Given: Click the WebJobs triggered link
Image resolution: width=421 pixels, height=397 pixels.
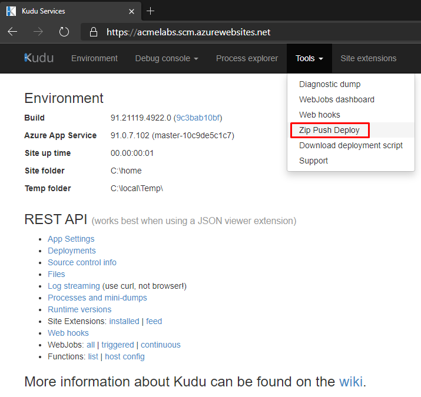Looking at the screenshot, I should [x=118, y=345].
